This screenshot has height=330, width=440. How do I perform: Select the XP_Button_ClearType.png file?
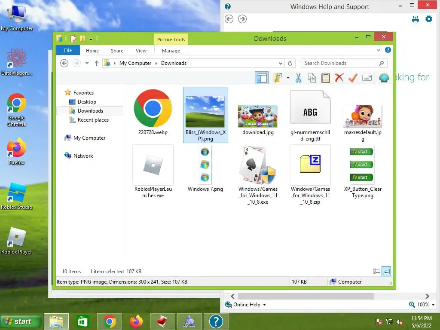(363, 172)
